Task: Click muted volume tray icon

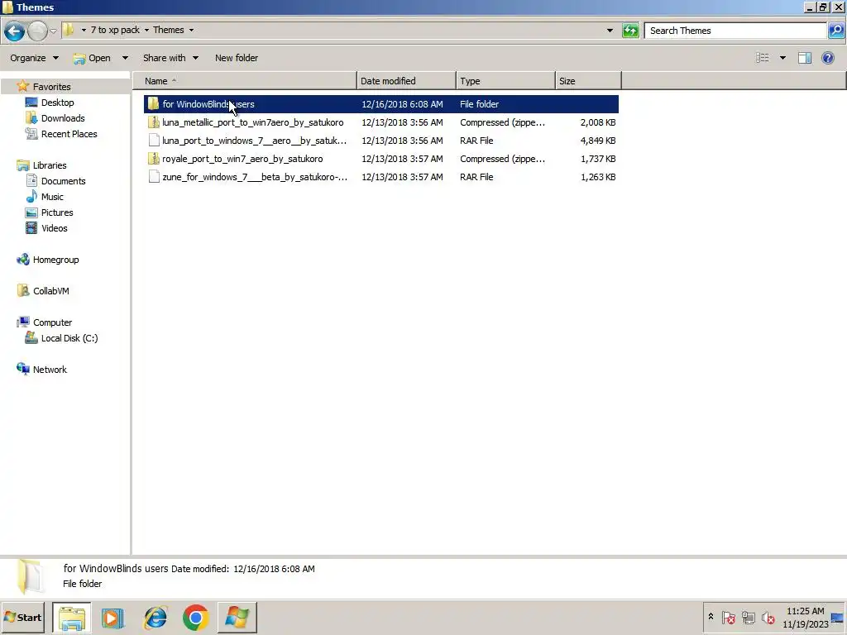Action: tap(768, 617)
